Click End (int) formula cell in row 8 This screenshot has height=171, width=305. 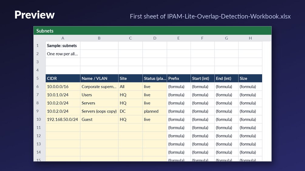(226, 103)
